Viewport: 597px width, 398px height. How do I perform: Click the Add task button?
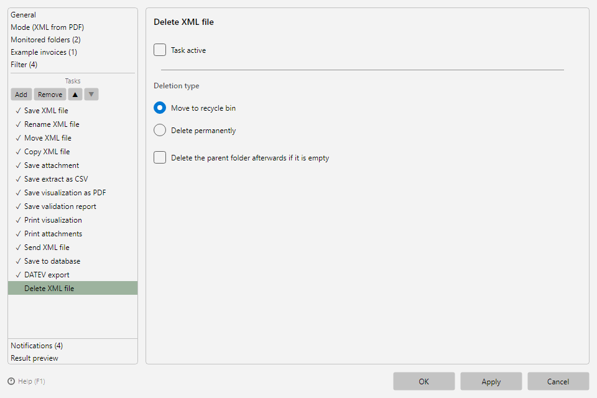click(x=21, y=95)
